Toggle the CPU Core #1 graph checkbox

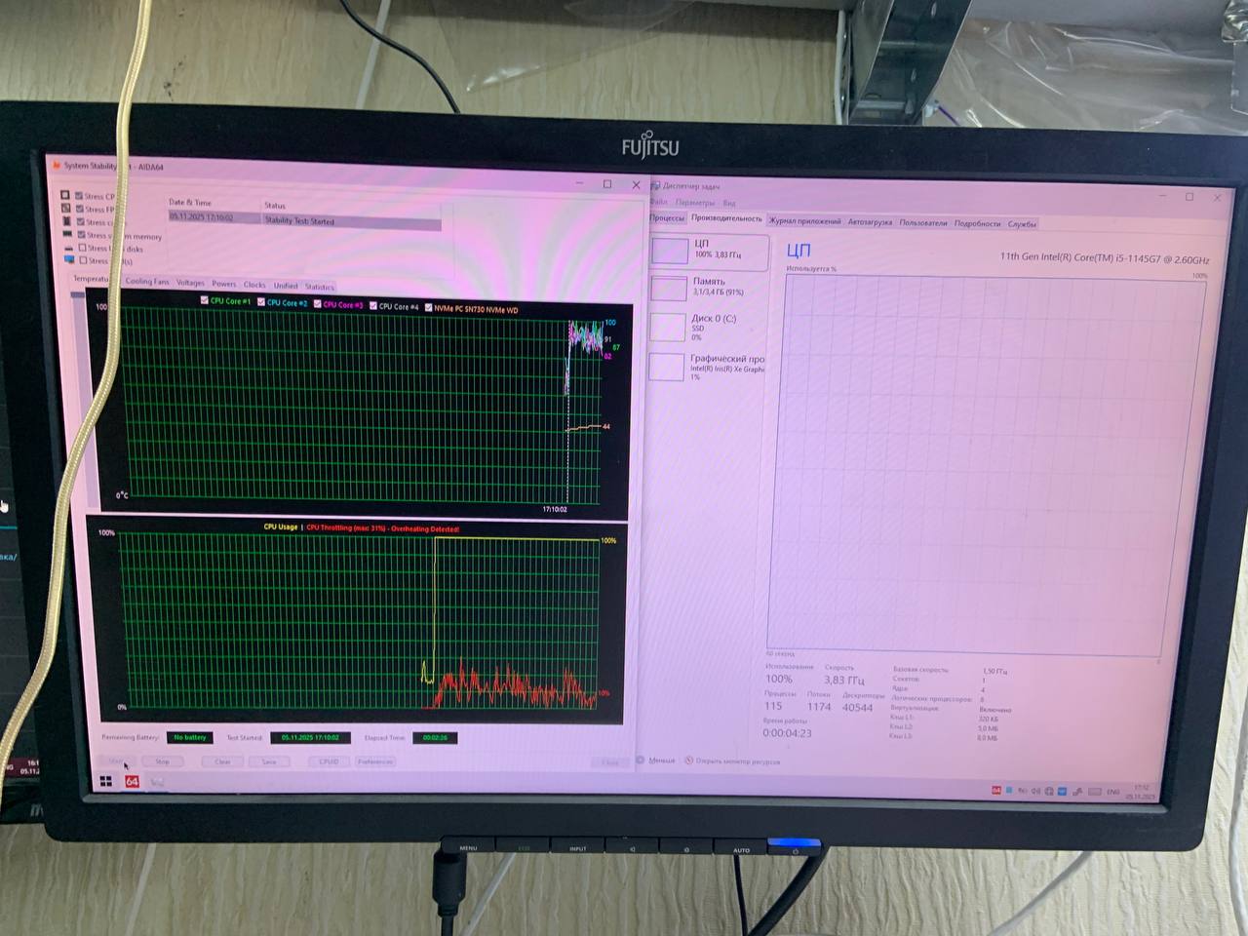204,300
